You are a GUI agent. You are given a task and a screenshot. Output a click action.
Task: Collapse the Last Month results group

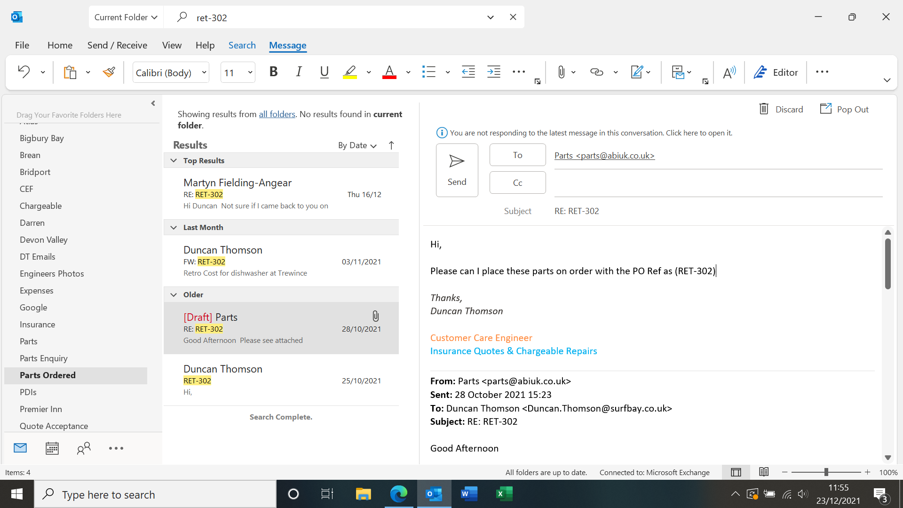pos(174,228)
